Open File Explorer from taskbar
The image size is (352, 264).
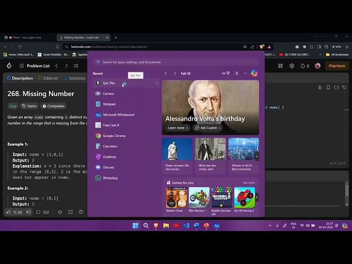tap(166, 226)
